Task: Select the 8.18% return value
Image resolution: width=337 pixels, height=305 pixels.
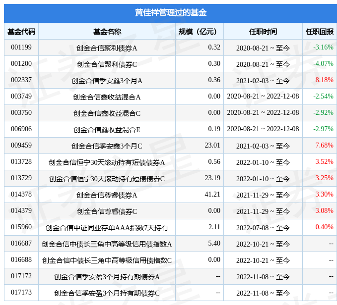Action: tap(324, 80)
